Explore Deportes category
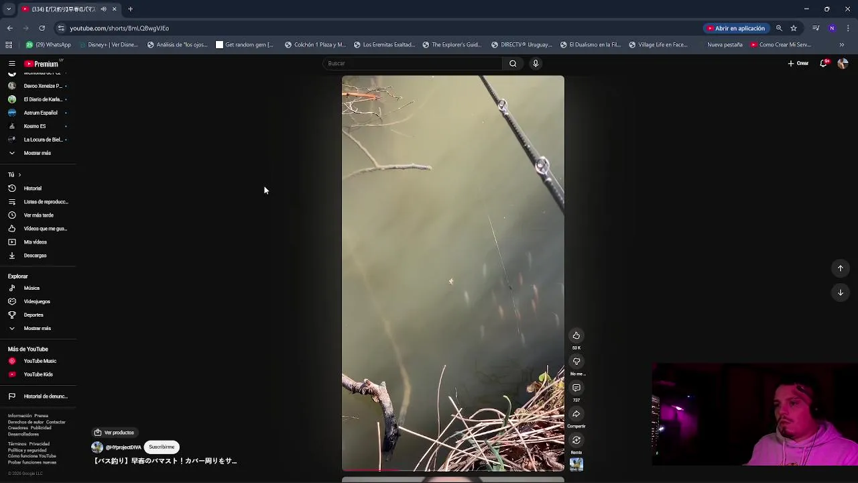Viewport: 858px width, 483px height. (34, 315)
